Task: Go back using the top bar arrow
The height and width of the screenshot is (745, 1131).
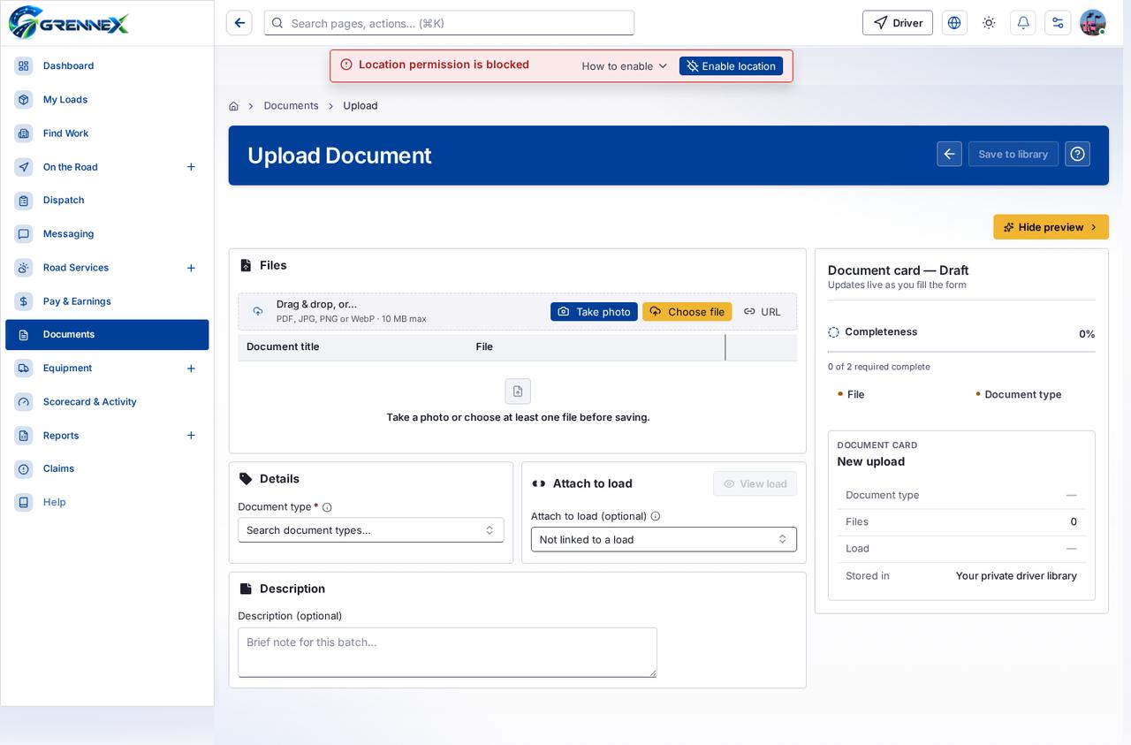Action: point(239,23)
